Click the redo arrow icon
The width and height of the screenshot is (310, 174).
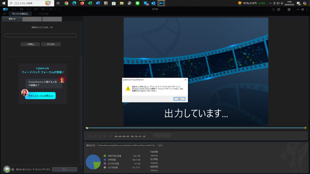[59, 9]
